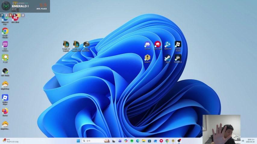Screen dimensions: 257x144
Task: Open the clock and date in taskbar
Action: click(x=250, y=141)
